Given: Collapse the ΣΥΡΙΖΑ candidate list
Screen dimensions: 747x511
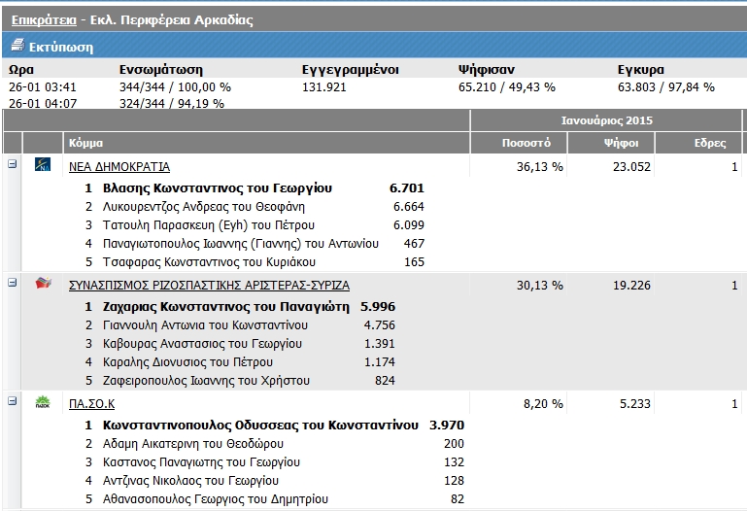Looking at the screenshot, I should [x=13, y=283].
